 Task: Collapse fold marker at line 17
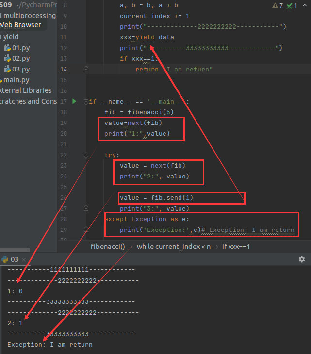[x=86, y=101]
